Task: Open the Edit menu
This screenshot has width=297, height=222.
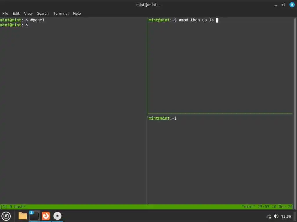Action: [16, 13]
